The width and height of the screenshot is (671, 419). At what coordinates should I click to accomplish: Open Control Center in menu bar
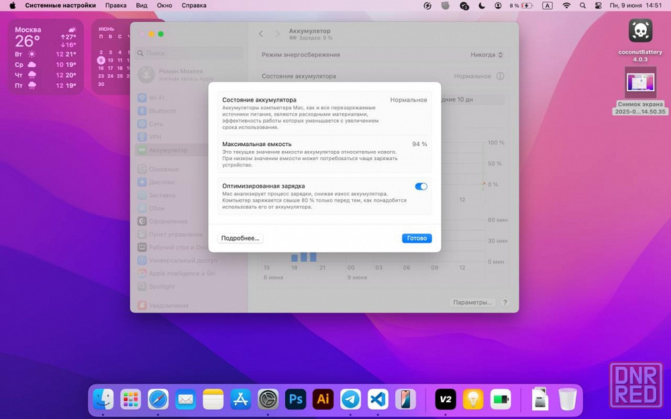(599, 5)
